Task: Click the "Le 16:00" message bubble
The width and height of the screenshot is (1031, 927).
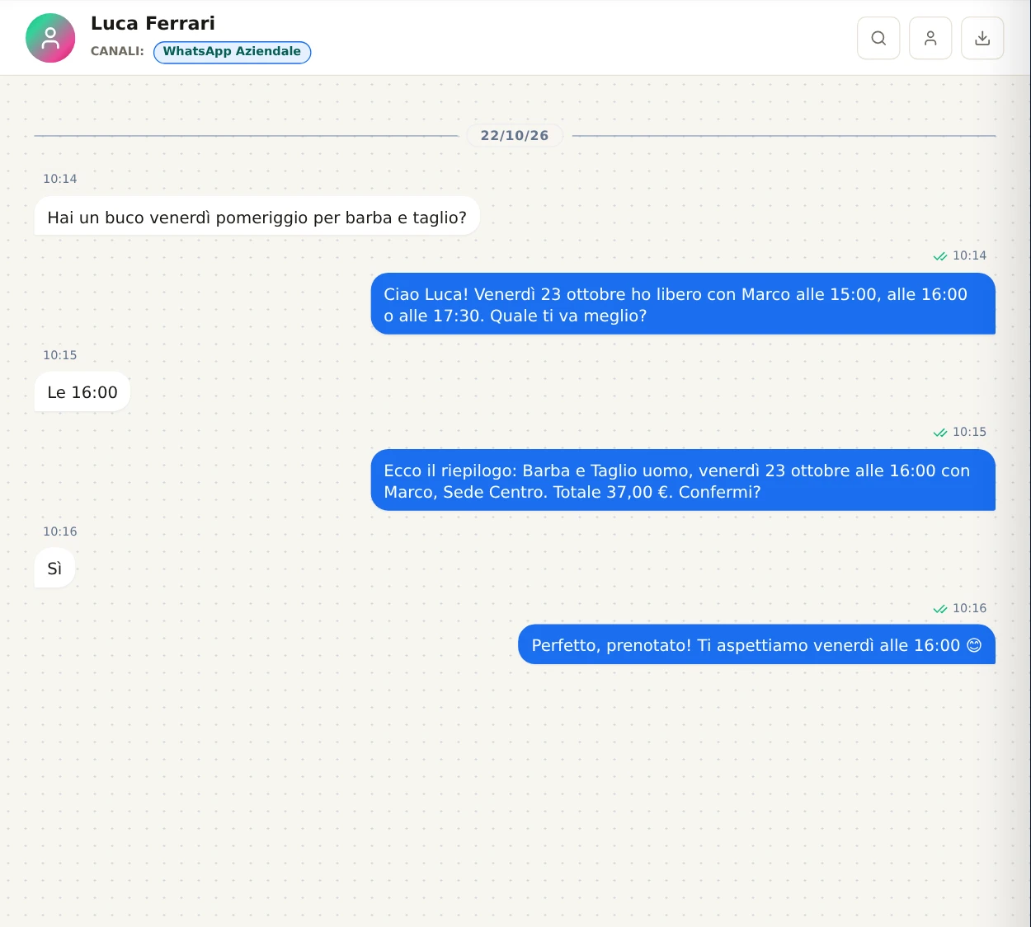Action: click(82, 392)
